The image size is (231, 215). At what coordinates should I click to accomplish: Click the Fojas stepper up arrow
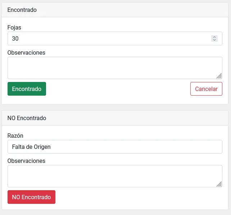coord(214,37)
